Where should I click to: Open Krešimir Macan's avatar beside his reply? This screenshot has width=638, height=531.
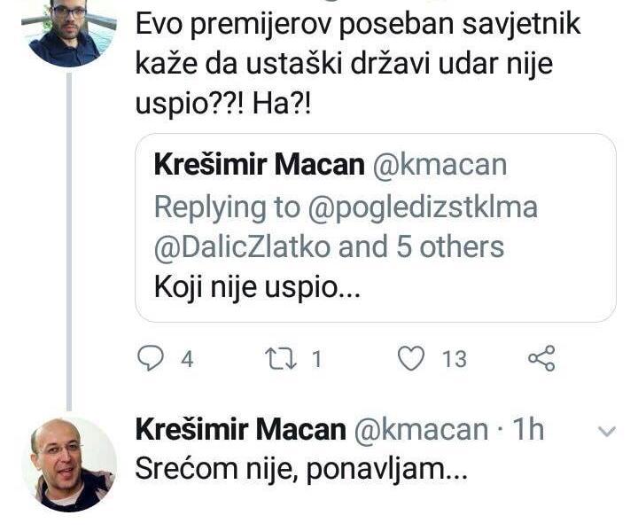coord(69,464)
